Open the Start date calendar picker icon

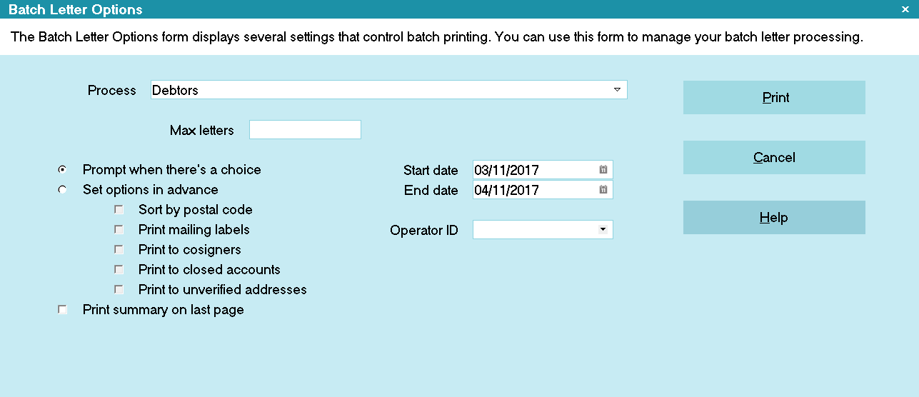[603, 170]
